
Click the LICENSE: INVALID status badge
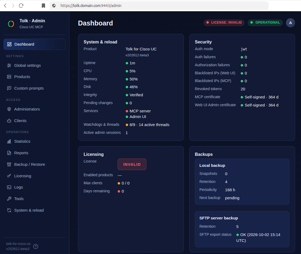click(x=224, y=23)
